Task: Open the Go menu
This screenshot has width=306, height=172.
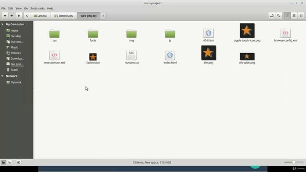Action: 26,9
